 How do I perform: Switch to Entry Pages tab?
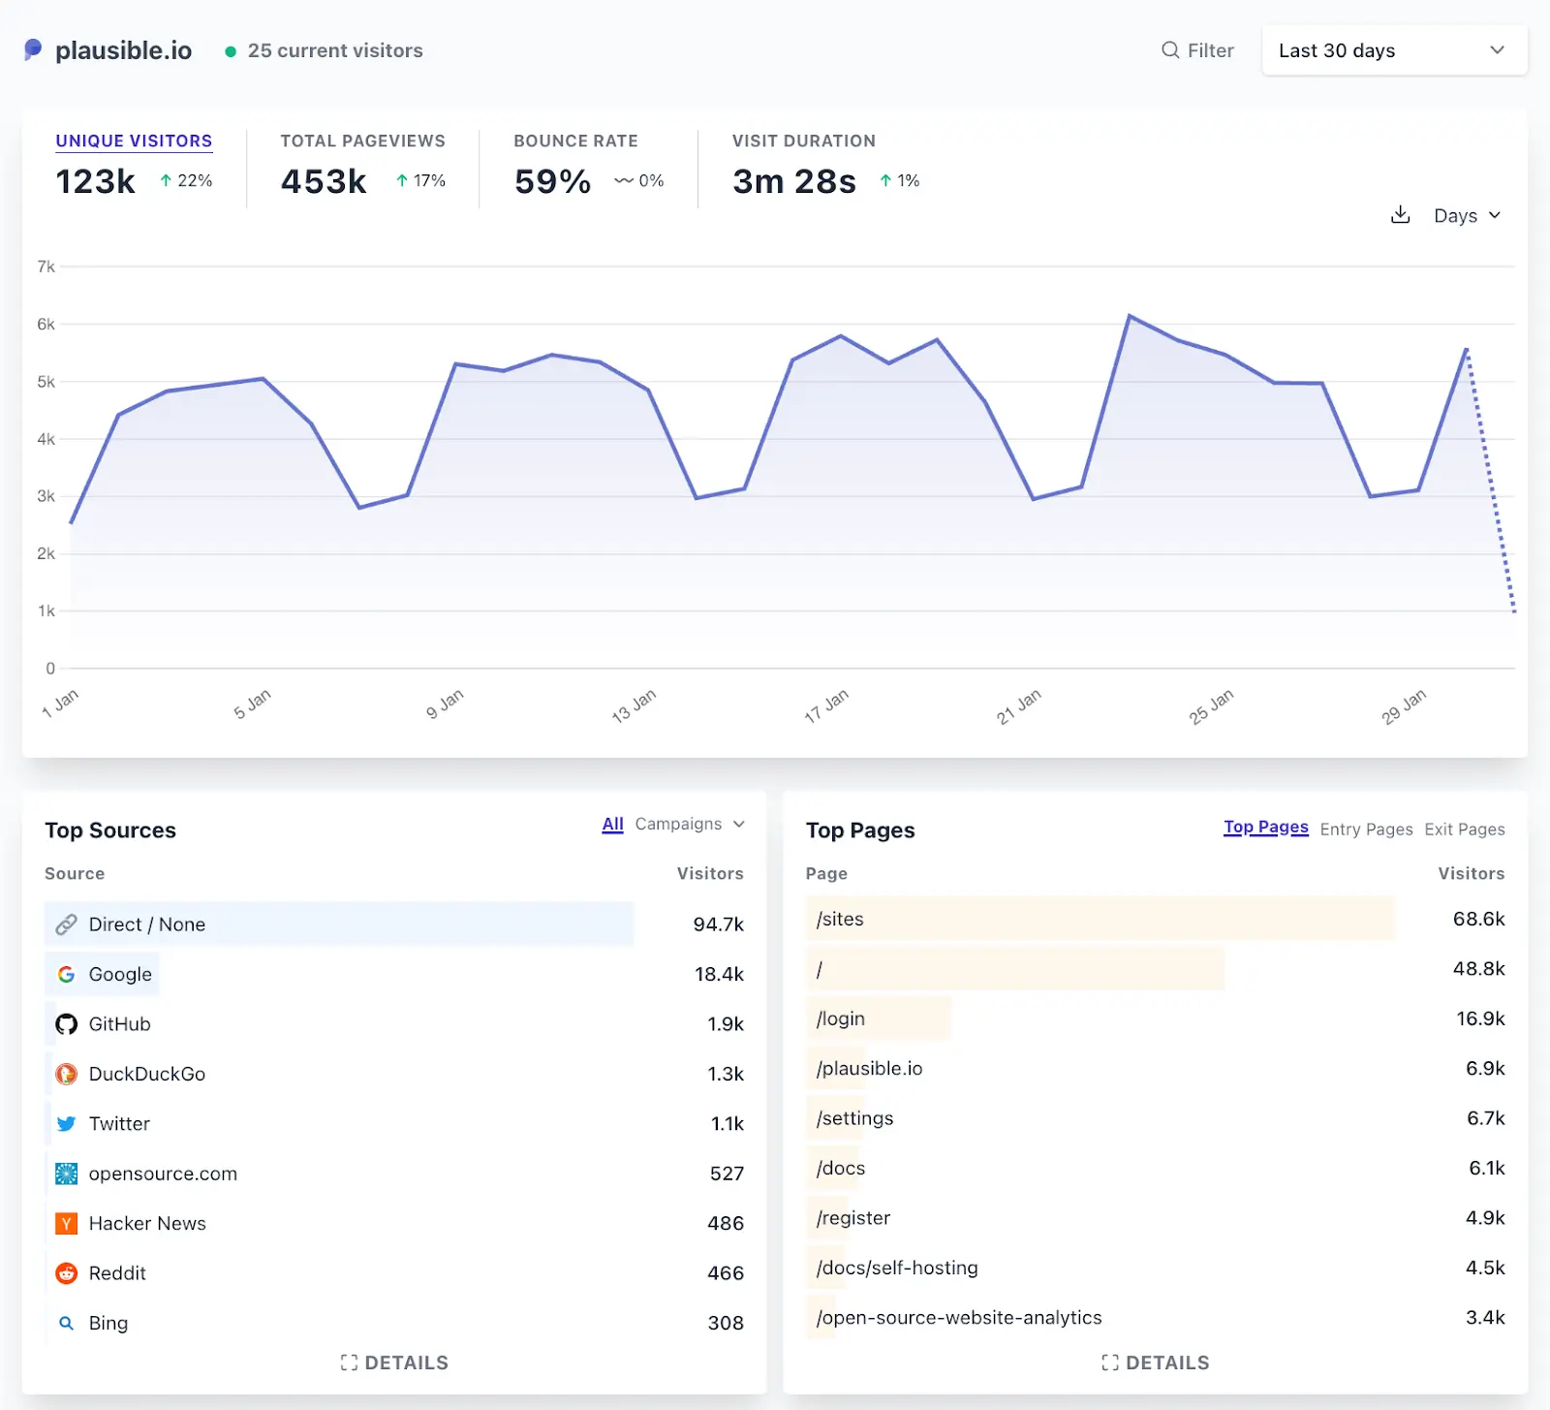(x=1366, y=830)
